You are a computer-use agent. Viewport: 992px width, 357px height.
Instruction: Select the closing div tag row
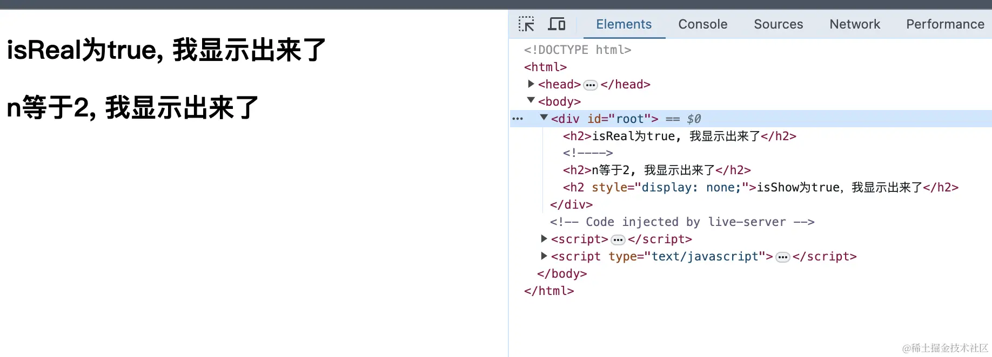571,204
